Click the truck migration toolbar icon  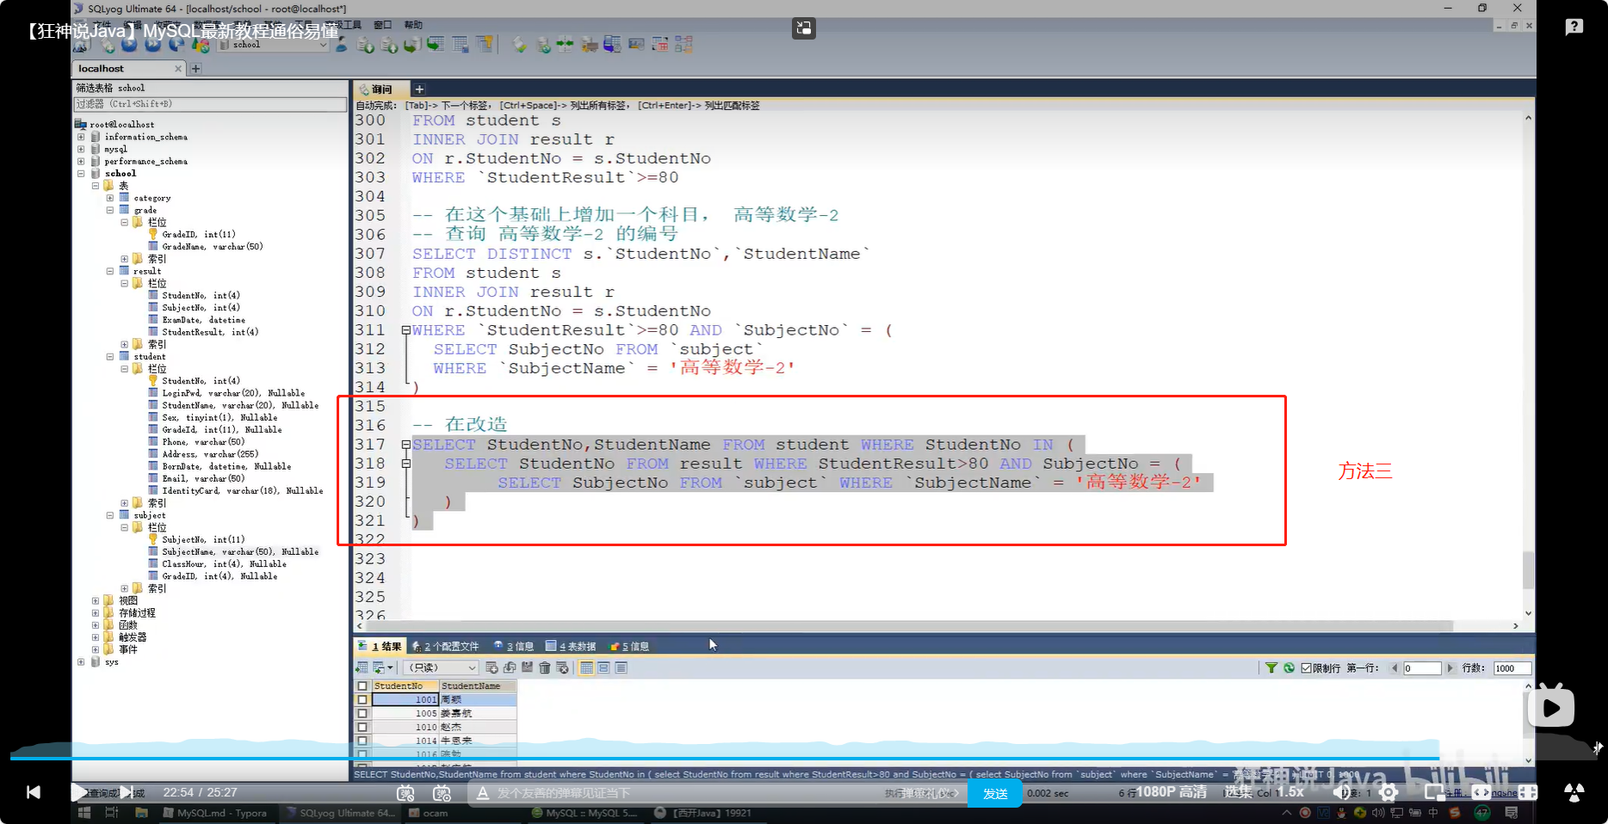point(590,44)
